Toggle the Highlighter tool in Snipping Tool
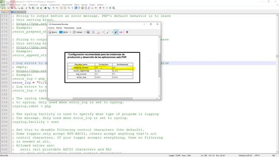279x157 pixels. [116, 32]
